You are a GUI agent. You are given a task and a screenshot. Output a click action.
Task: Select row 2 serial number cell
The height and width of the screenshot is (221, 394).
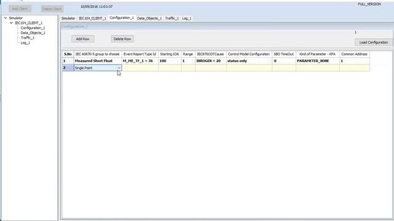(x=68, y=68)
